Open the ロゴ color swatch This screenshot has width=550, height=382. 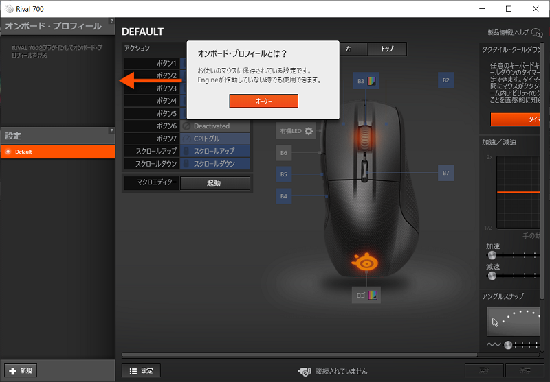click(373, 296)
